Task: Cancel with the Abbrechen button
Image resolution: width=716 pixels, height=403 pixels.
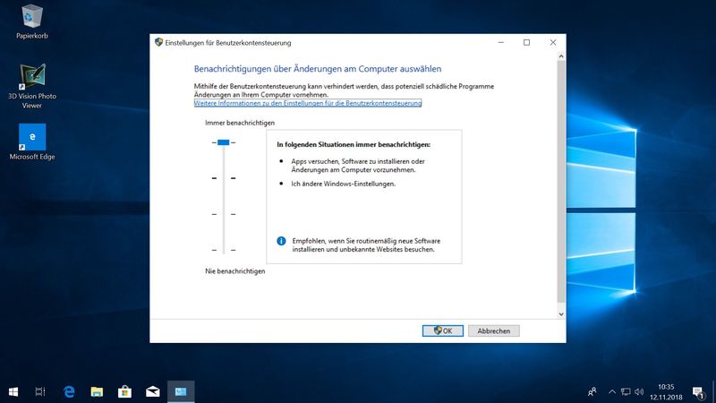Action: 494,330
